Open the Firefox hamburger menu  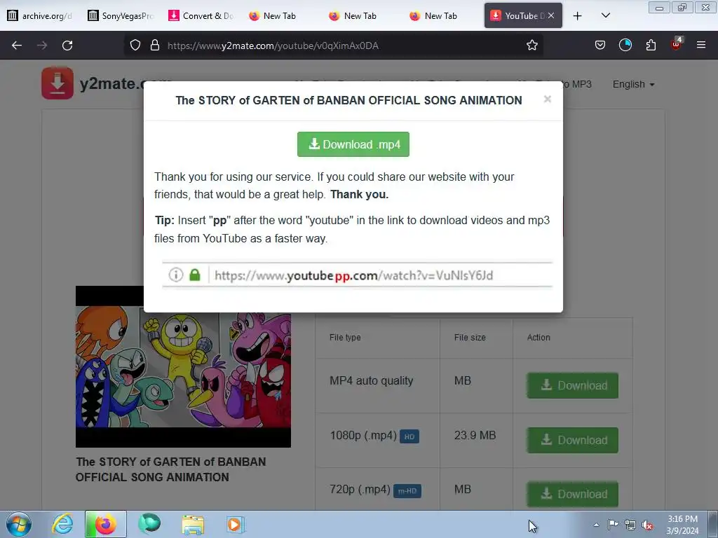701,46
